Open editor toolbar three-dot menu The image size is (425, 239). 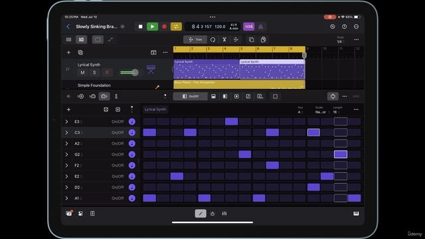click(345, 96)
